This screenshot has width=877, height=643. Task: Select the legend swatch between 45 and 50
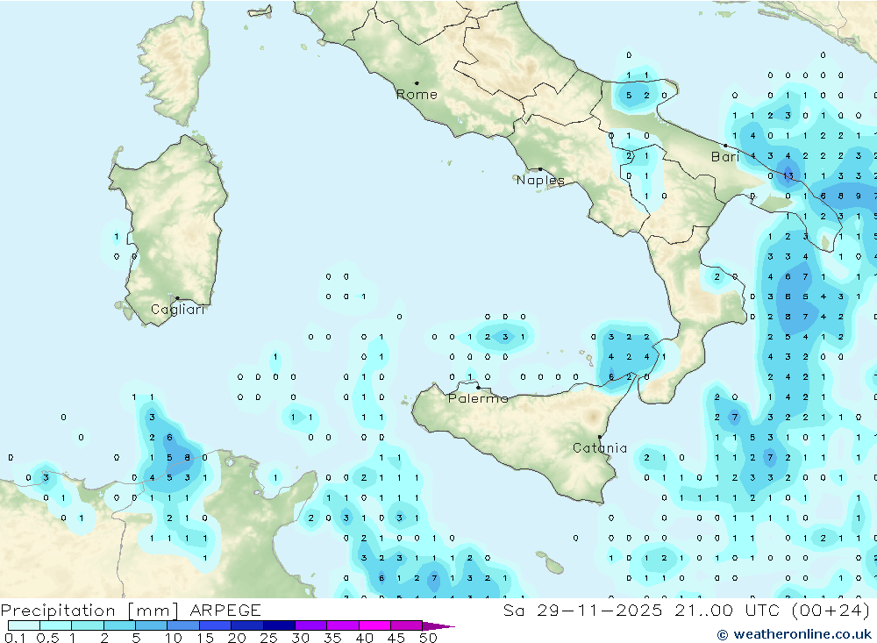pyautogui.click(x=406, y=625)
